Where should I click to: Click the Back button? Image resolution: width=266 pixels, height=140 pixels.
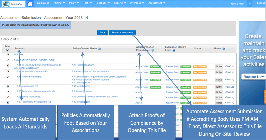(102, 33)
